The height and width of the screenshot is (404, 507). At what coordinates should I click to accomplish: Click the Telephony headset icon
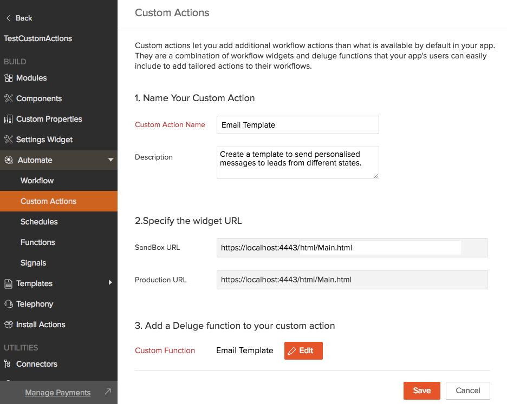pyautogui.click(x=8, y=304)
